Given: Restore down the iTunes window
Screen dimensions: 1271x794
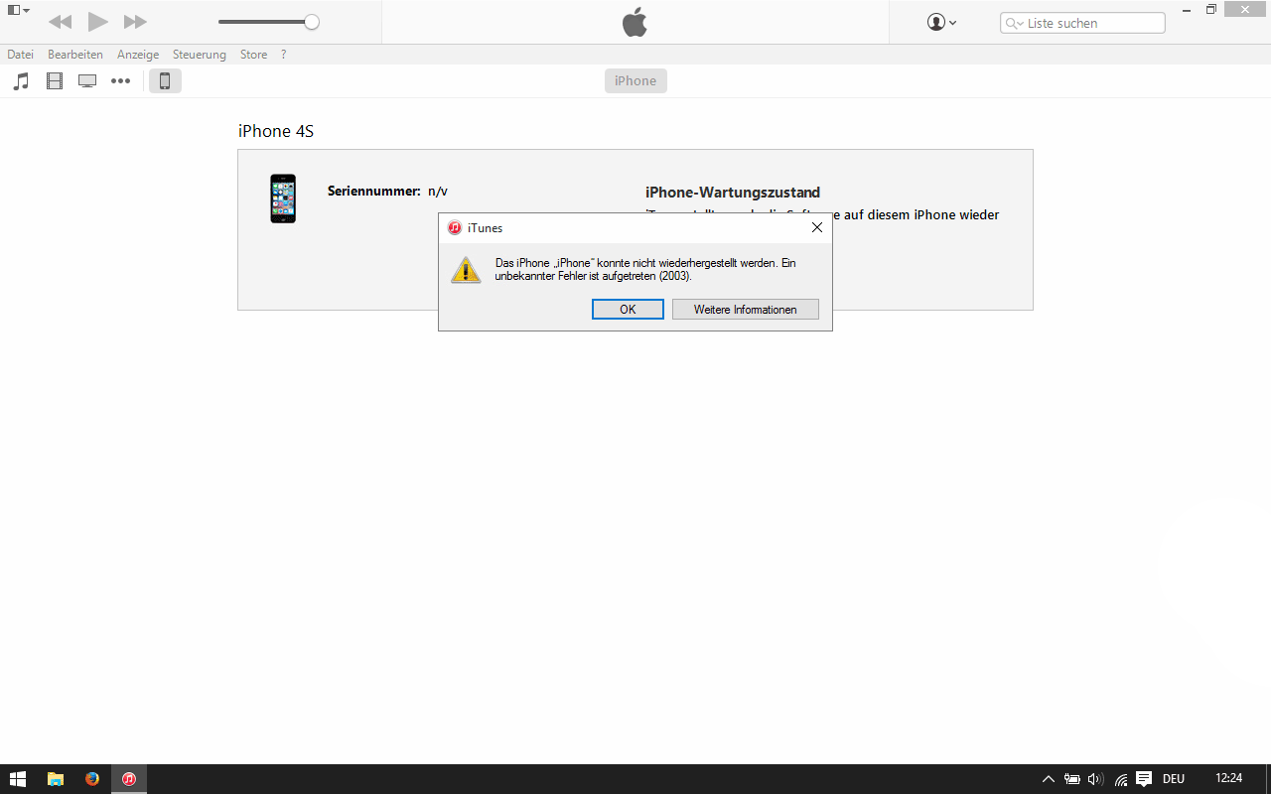Looking at the screenshot, I should click(x=1211, y=9).
